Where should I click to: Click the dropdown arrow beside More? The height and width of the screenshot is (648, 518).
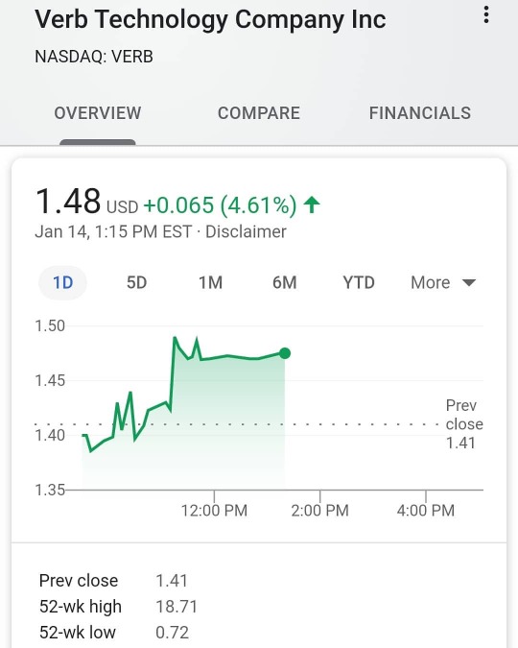[469, 283]
